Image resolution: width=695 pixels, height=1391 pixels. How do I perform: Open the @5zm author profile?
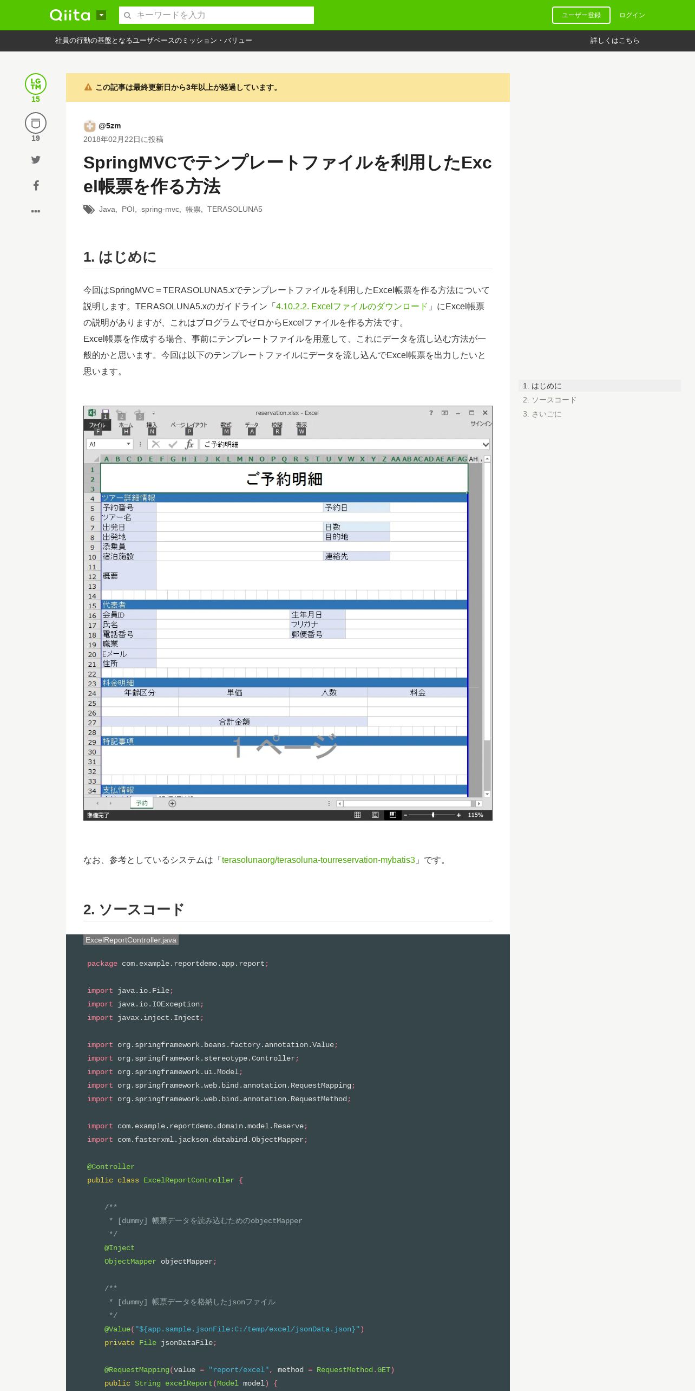tap(110, 126)
